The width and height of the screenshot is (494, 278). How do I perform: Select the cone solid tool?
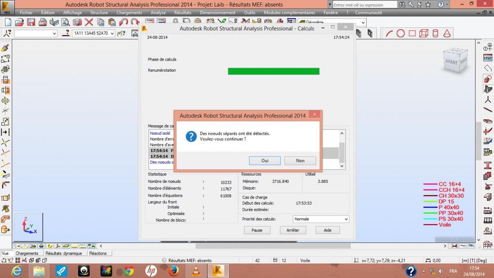tap(447, 33)
